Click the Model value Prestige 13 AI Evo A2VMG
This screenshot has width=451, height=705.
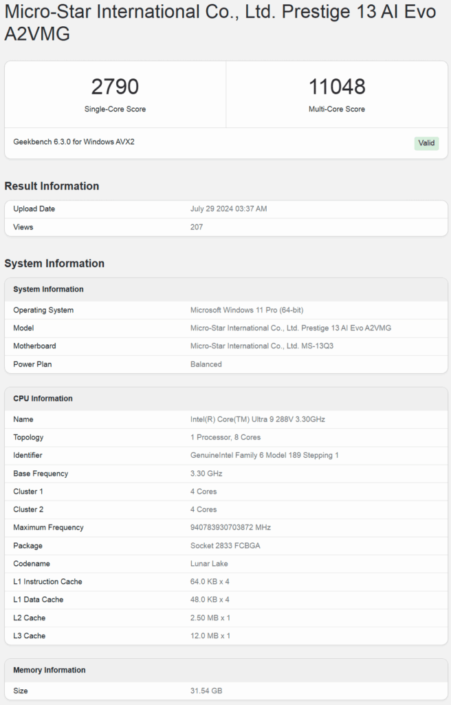[291, 328]
